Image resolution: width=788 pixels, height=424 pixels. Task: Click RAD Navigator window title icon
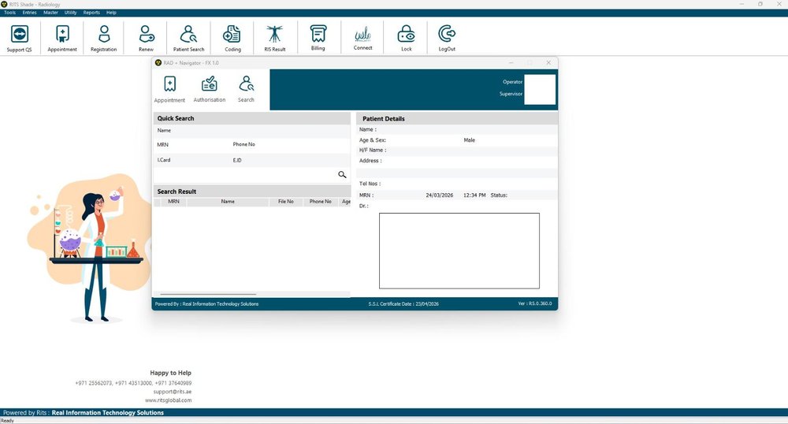158,63
